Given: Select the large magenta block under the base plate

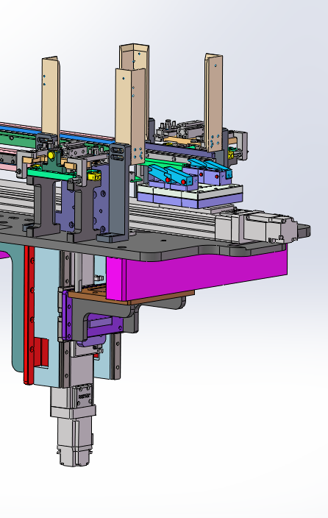Looking at the screenshot, I should point(198,274).
